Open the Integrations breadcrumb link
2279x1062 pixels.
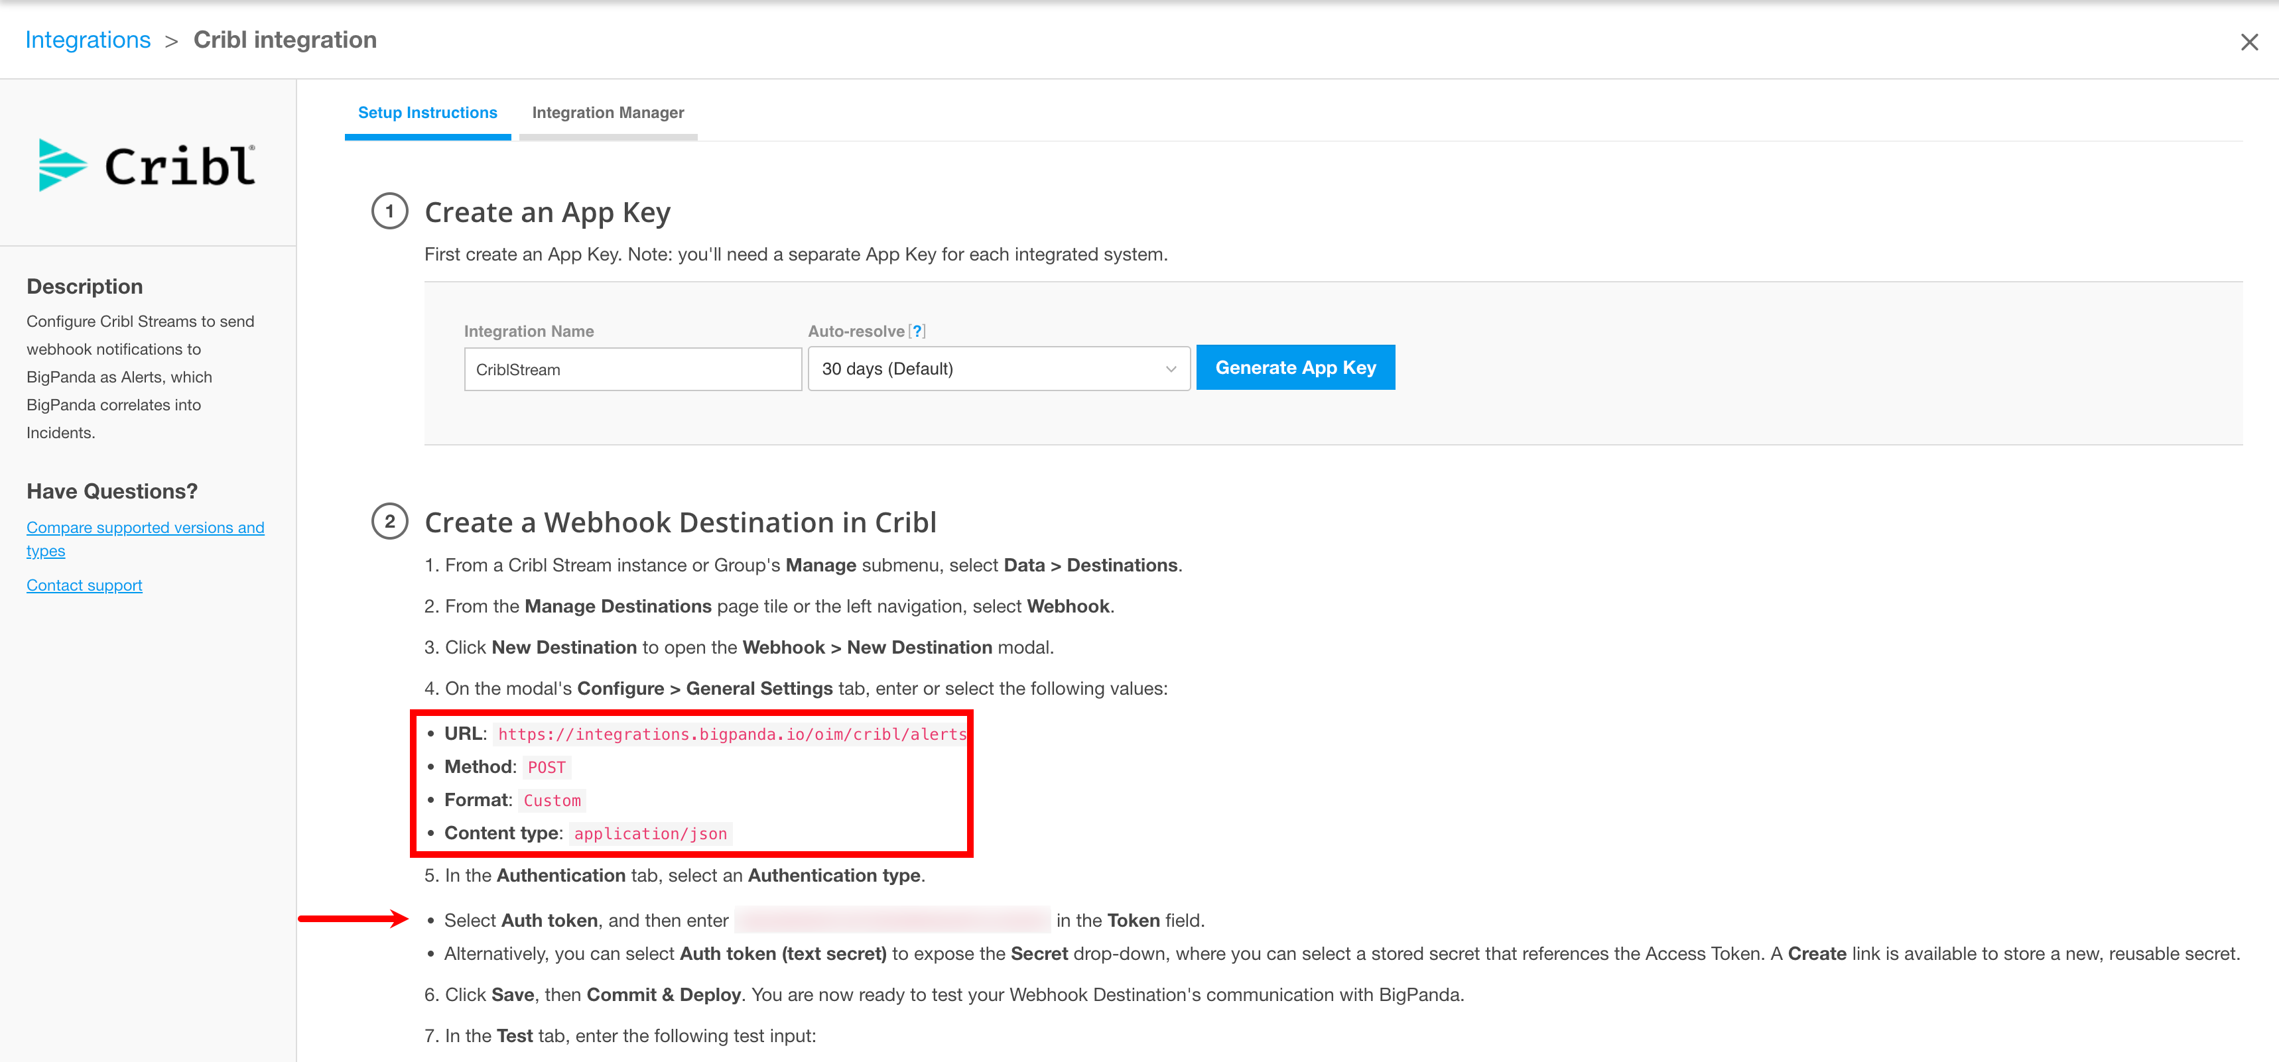[88, 39]
